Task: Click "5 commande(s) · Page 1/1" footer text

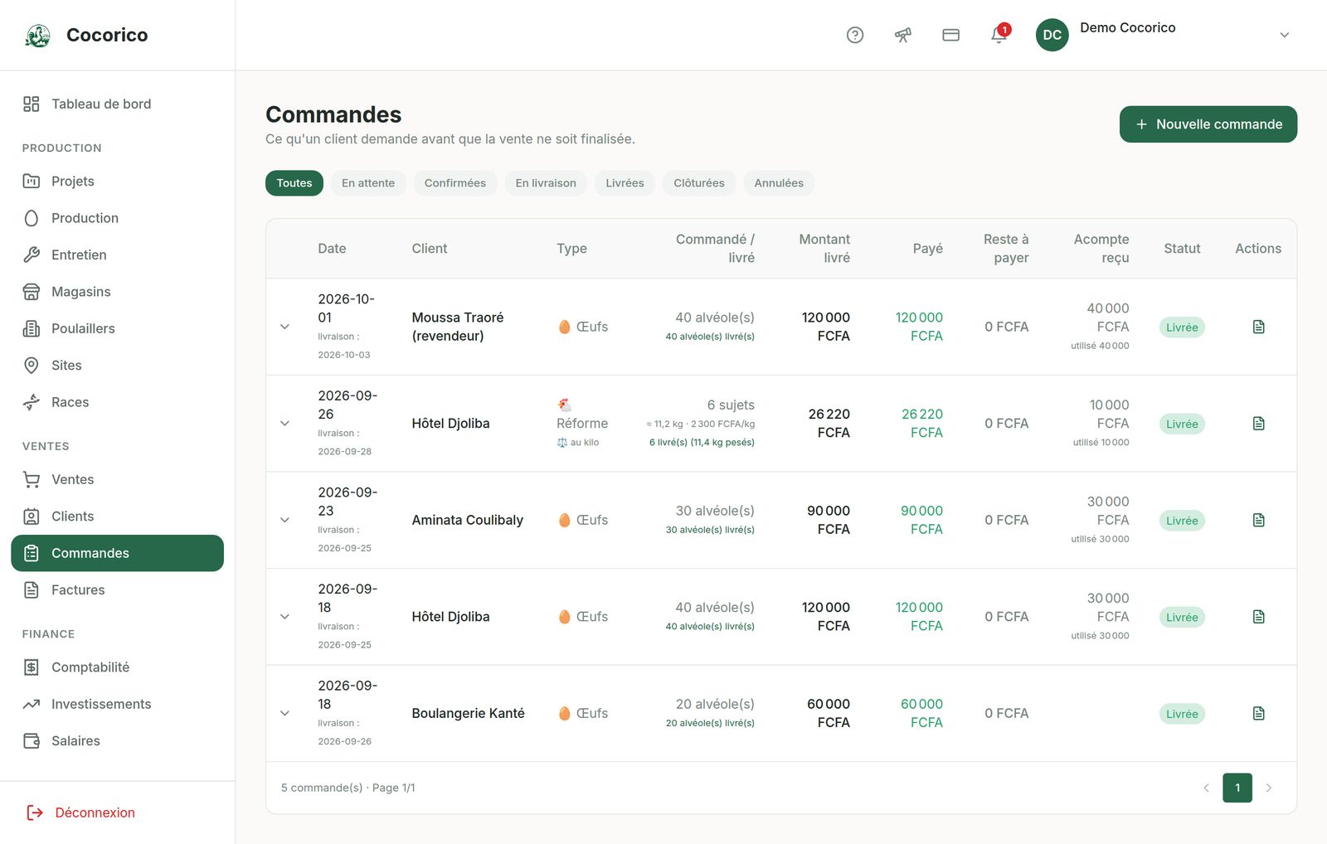Action: (x=348, y=788)
